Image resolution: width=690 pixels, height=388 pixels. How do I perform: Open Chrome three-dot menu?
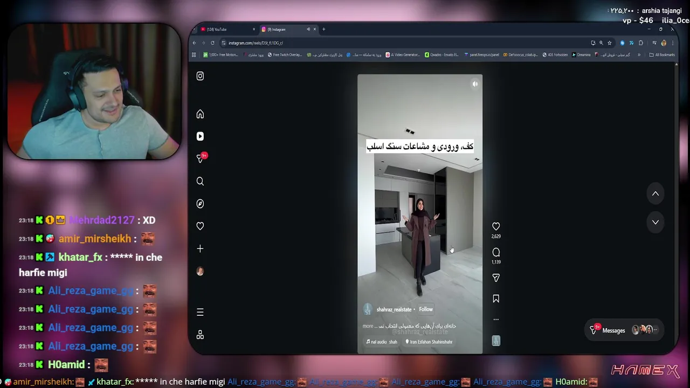[672, 43]
